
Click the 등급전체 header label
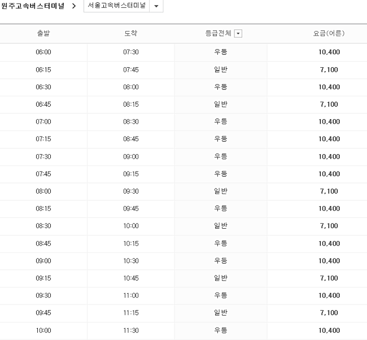(x=218, y=33)
